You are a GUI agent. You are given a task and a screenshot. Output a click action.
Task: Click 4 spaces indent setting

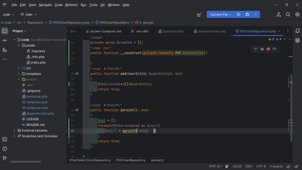click(x=276, y=167)
